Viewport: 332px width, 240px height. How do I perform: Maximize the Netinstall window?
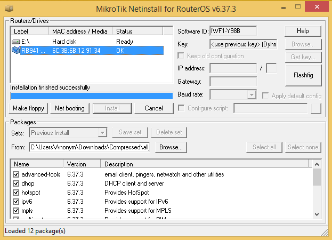298,7
